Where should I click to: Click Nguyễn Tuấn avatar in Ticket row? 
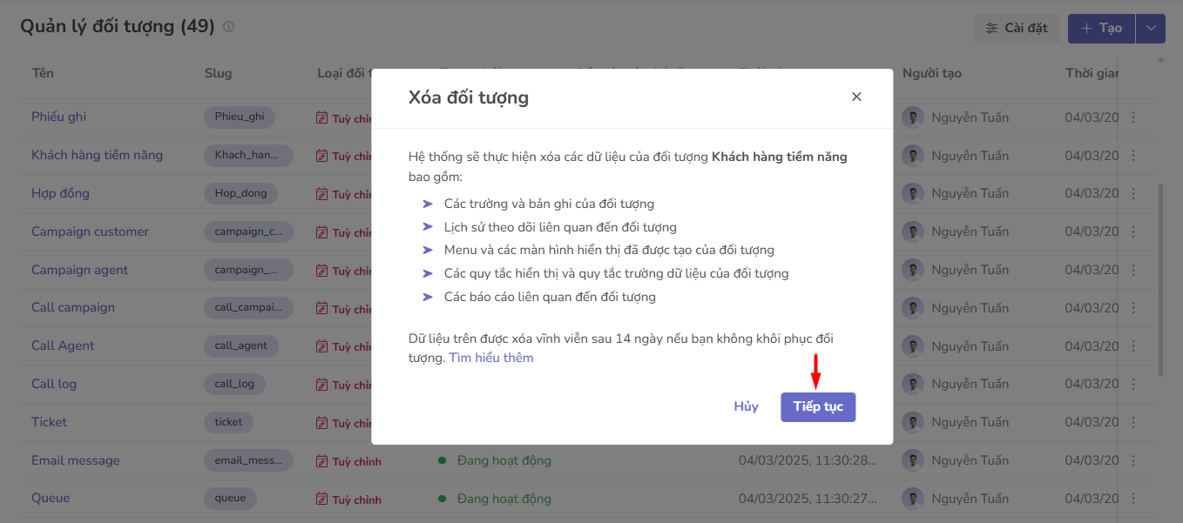[913, 422]
